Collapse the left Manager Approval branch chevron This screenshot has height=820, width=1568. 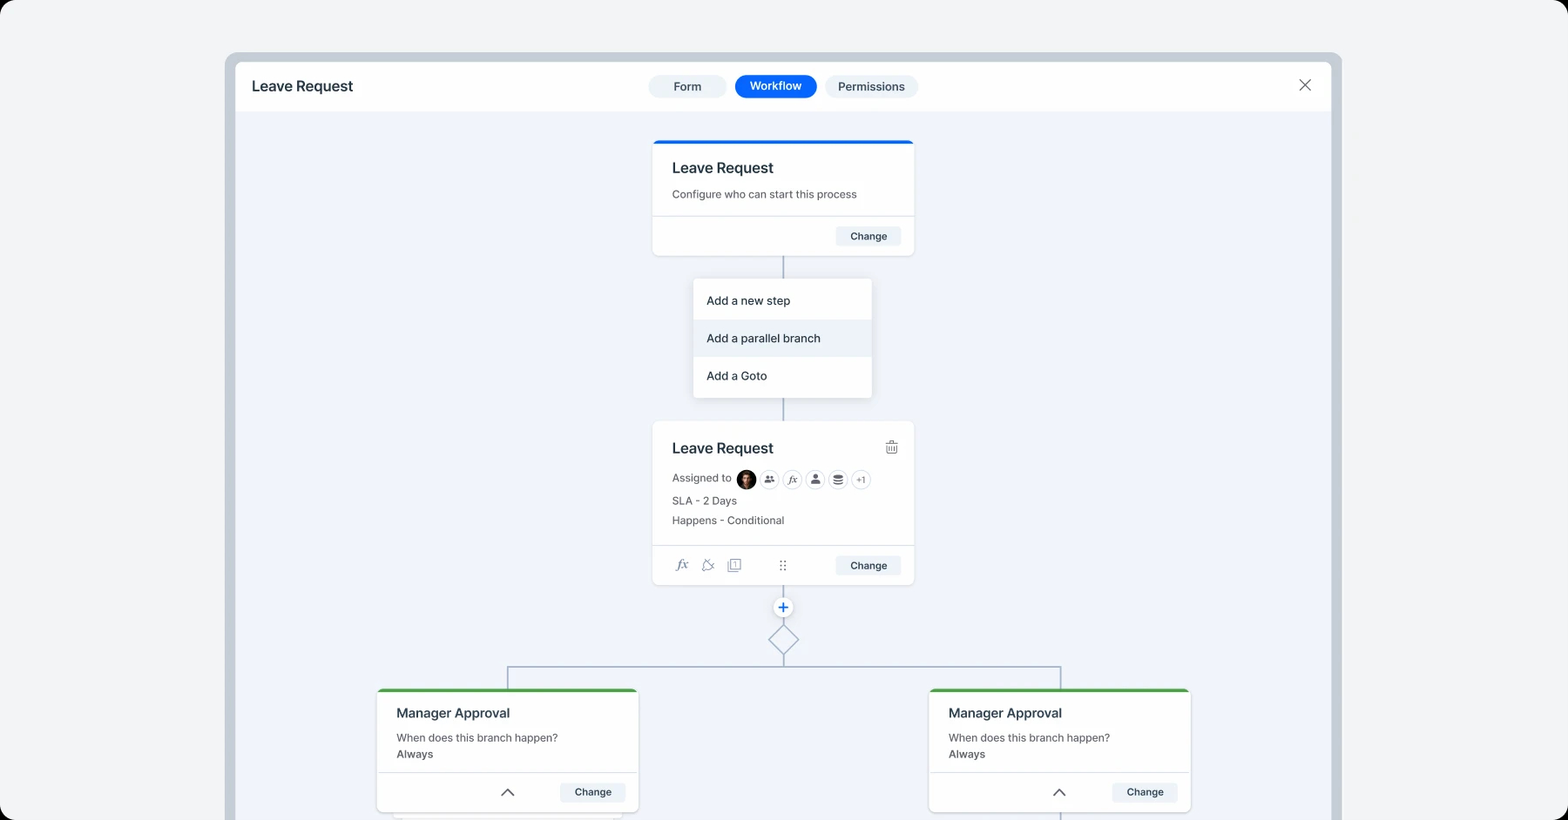click(508, 792)
